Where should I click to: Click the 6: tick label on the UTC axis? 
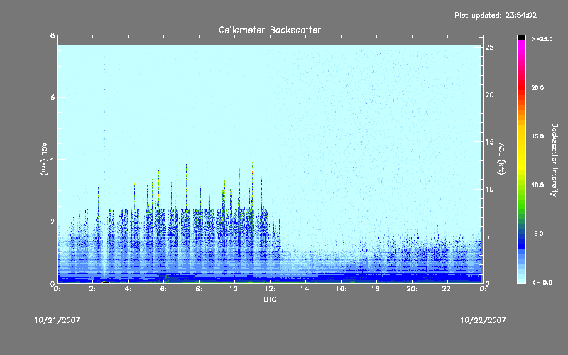163,289
